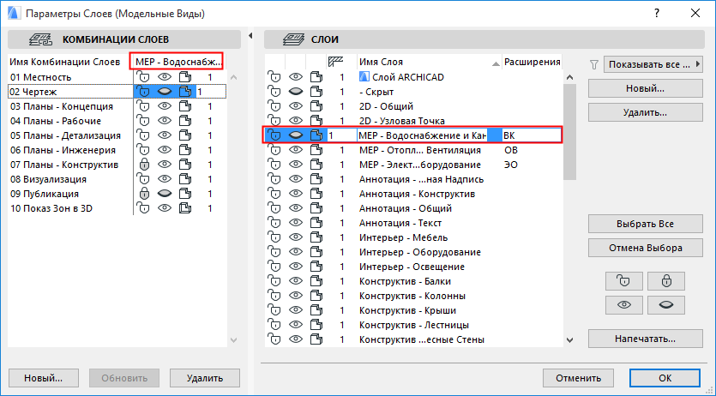
Task: Click the lock-all layers icon button
Action: [x=659, y=280]
